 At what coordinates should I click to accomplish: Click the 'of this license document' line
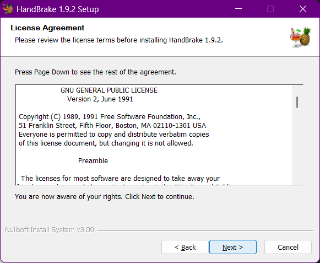tap(106, 143)
